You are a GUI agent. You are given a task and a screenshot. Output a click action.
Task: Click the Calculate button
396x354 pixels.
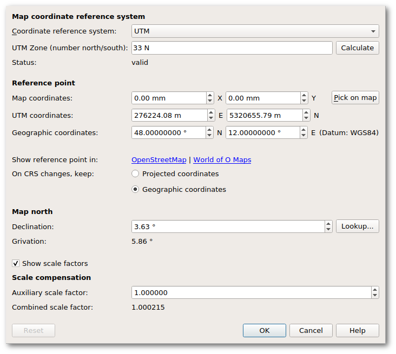click(358, 48)
